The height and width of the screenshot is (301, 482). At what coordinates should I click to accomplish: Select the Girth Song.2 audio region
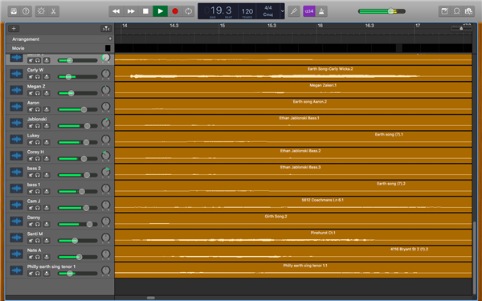point(293,221)
